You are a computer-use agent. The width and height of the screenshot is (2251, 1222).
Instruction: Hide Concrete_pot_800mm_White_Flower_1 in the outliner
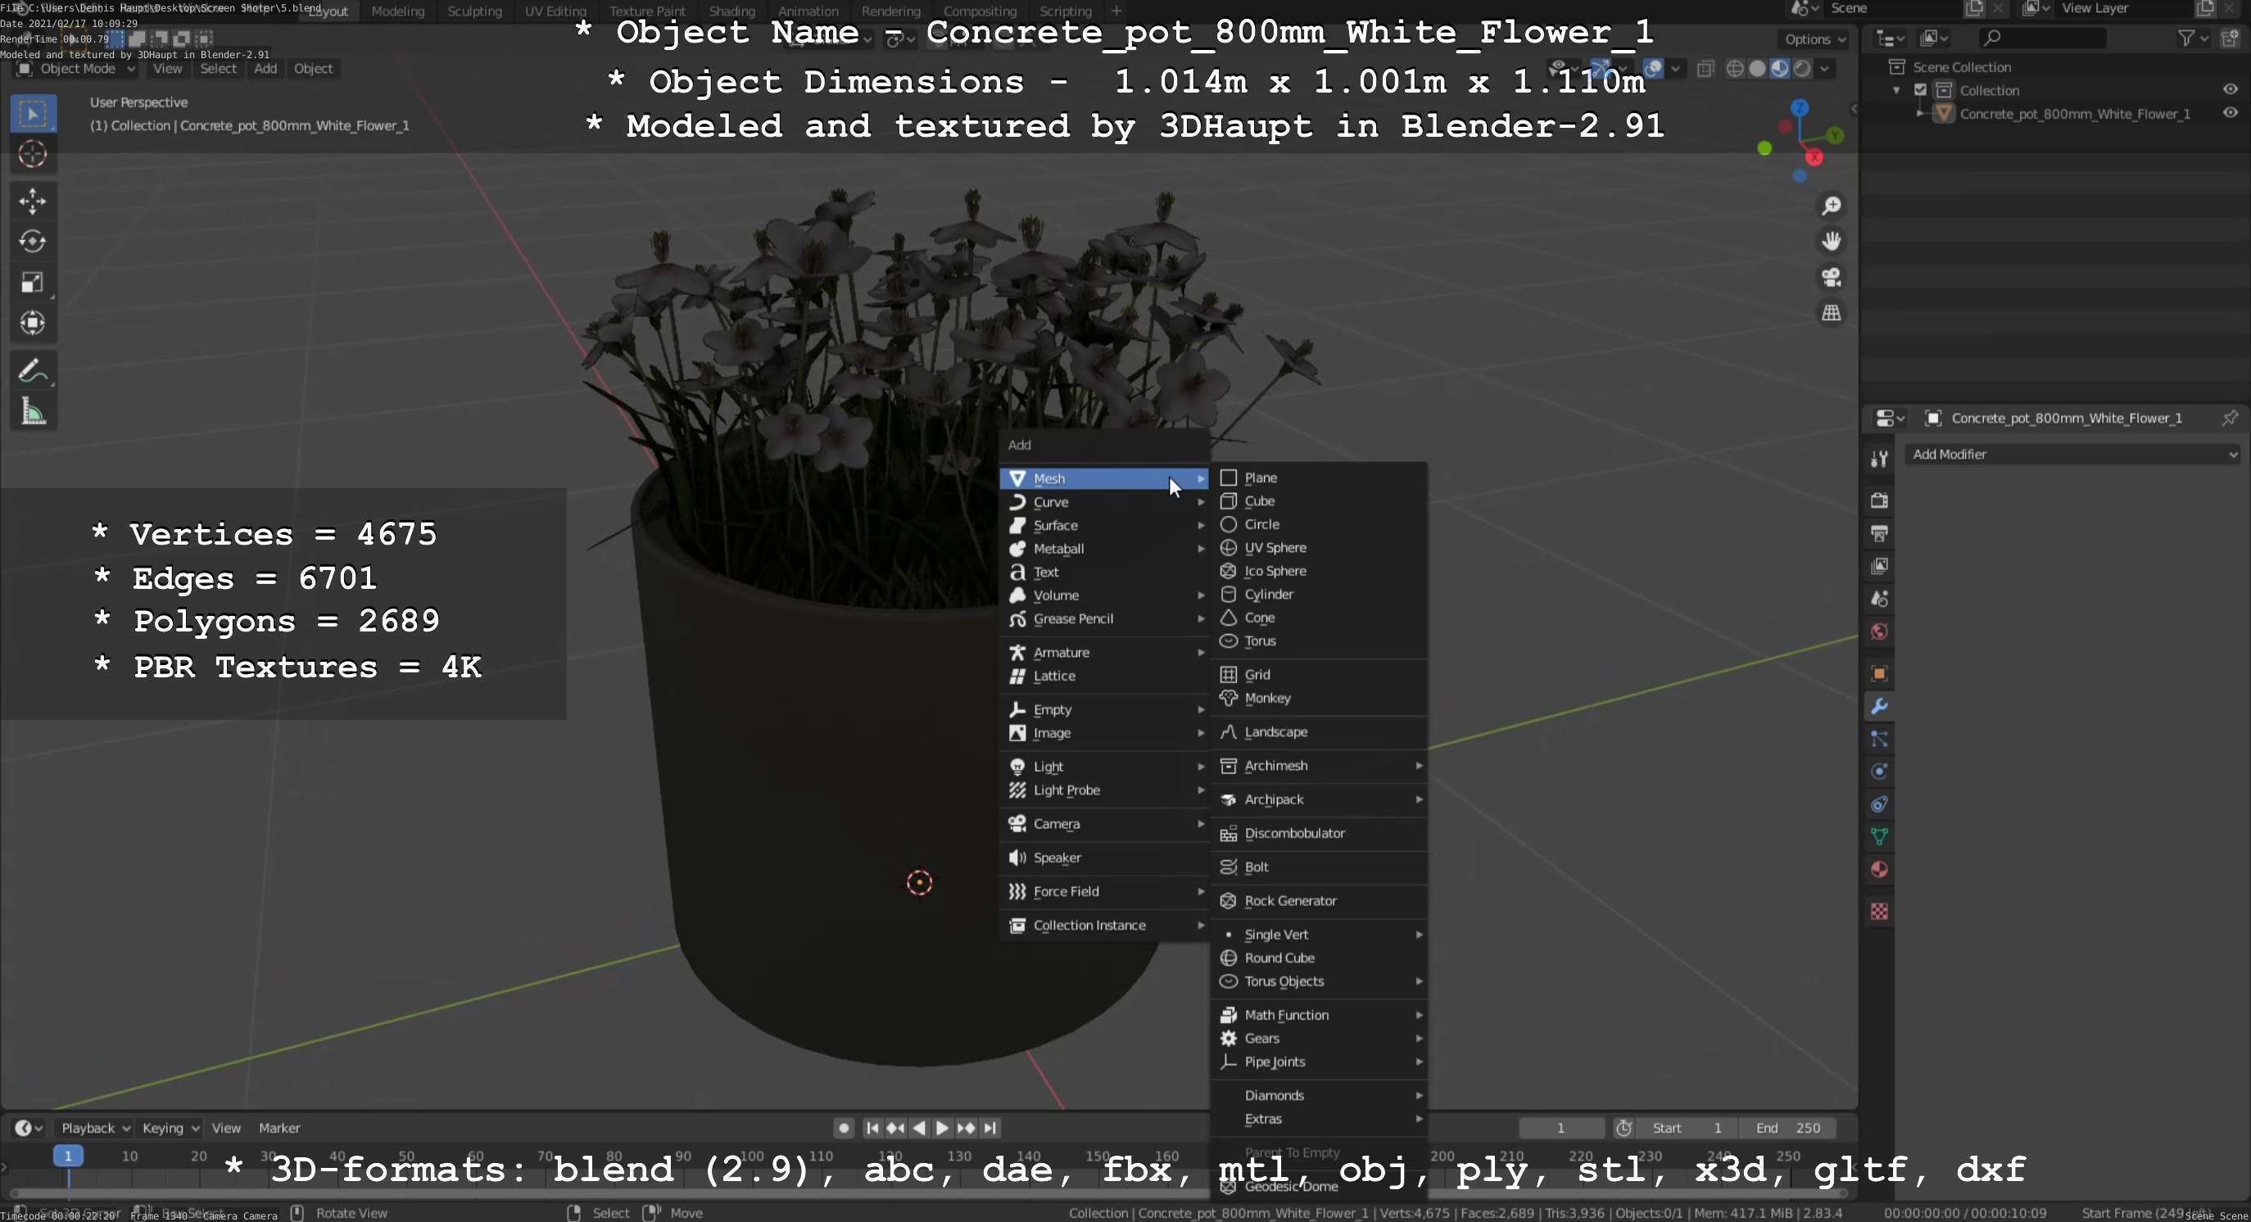coord(2230,114)
